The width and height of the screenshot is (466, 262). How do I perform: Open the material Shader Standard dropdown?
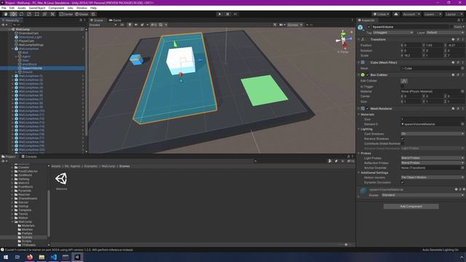click(x=422, y=195)
